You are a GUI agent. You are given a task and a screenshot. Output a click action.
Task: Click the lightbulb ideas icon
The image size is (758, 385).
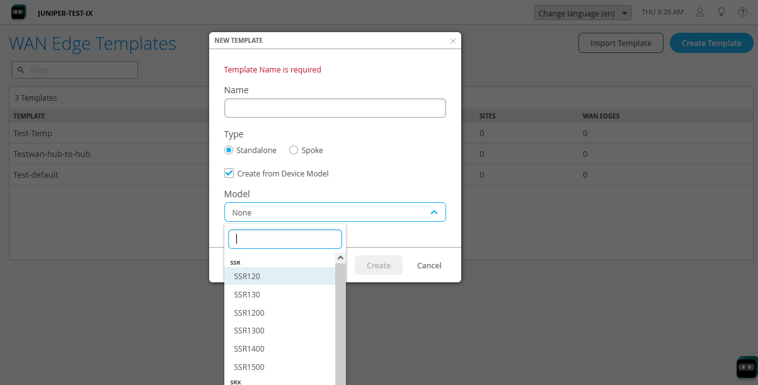(721, 13)
